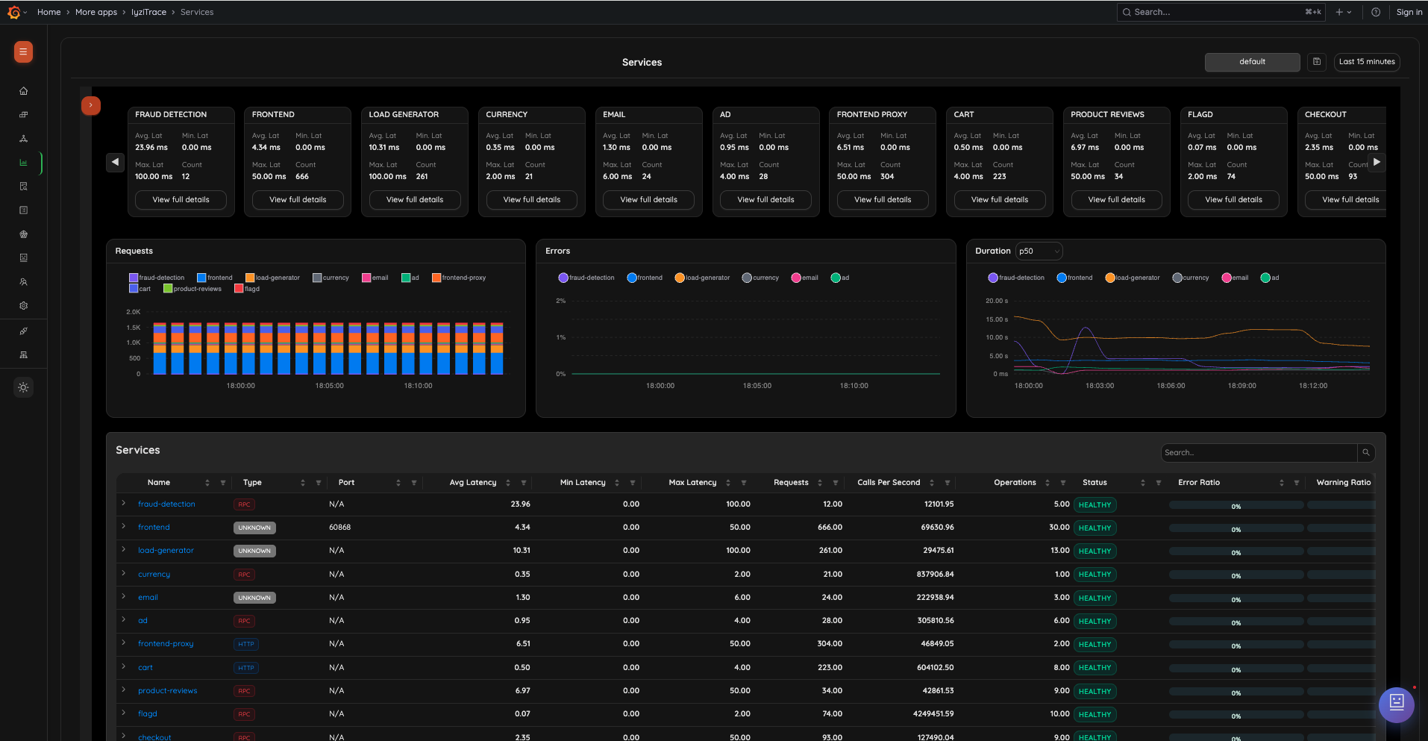Go to More apps via the breadcrumb

(x=95, y=12)
